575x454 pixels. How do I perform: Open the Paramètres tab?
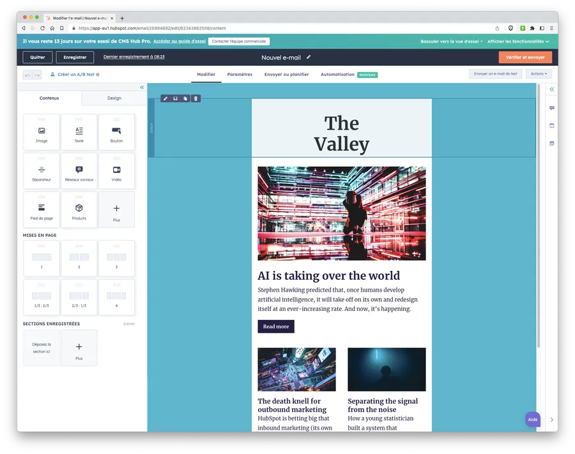click(240, 75)
